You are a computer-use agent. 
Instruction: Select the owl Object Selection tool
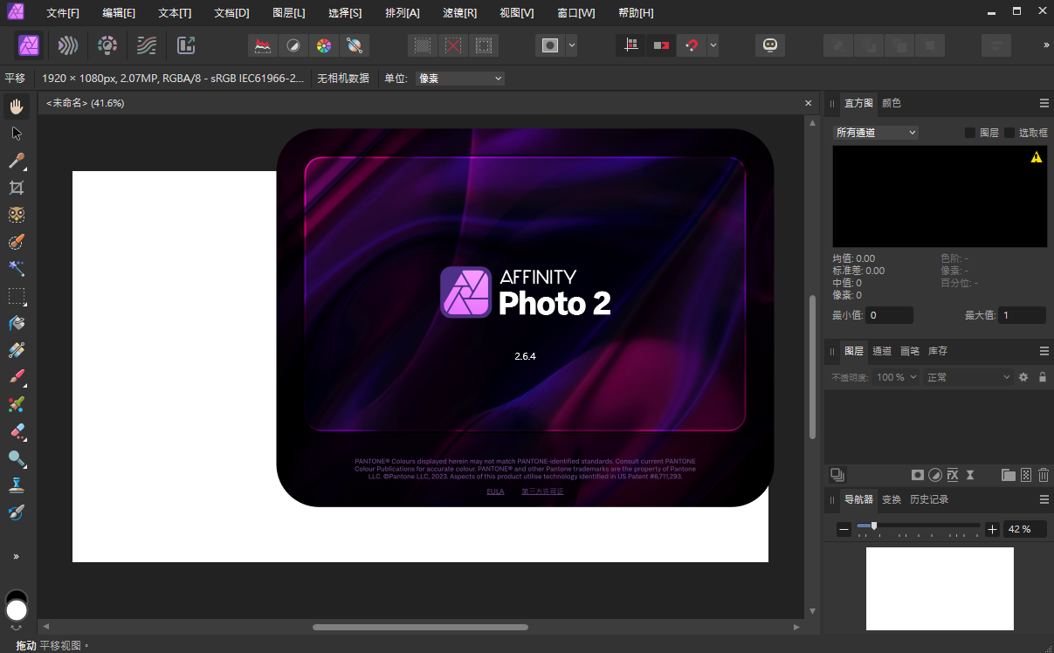pos(17,215)
